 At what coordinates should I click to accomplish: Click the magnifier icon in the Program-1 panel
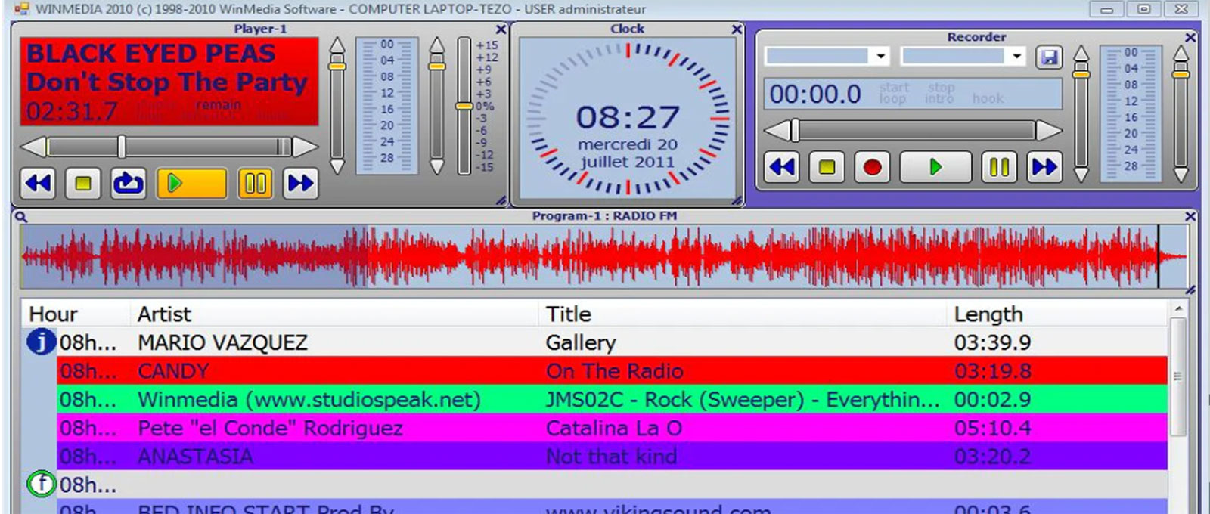point(21,217)
